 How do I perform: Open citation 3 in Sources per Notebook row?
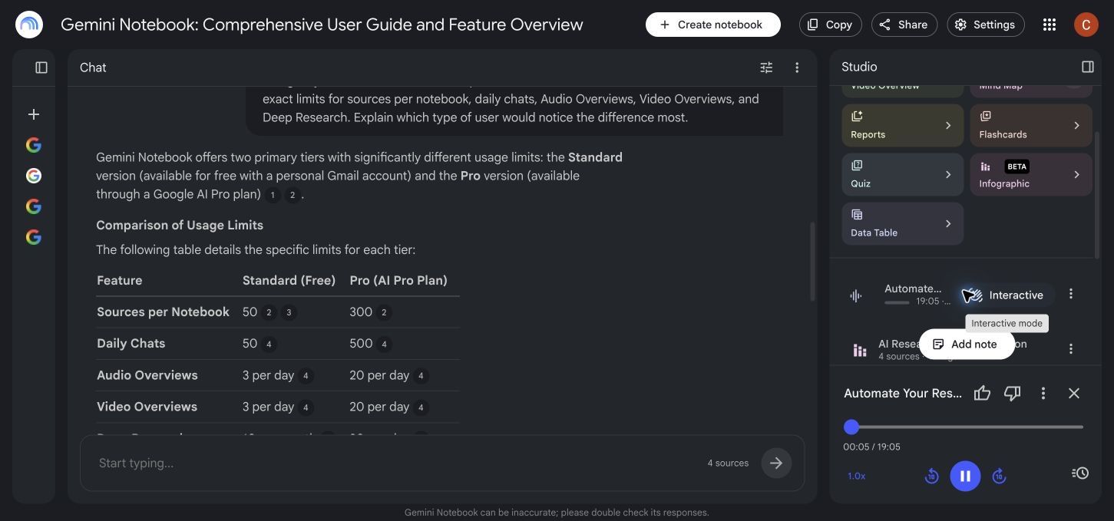click(289, 312)
